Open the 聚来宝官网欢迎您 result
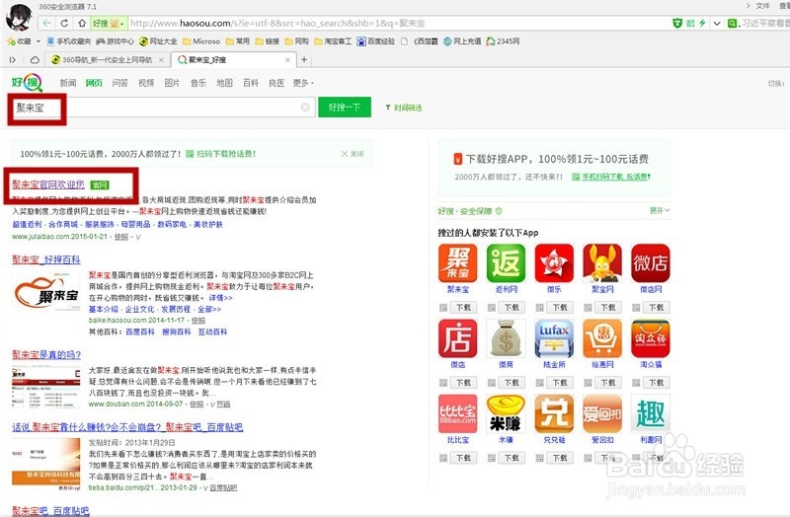 coord(48,185)
